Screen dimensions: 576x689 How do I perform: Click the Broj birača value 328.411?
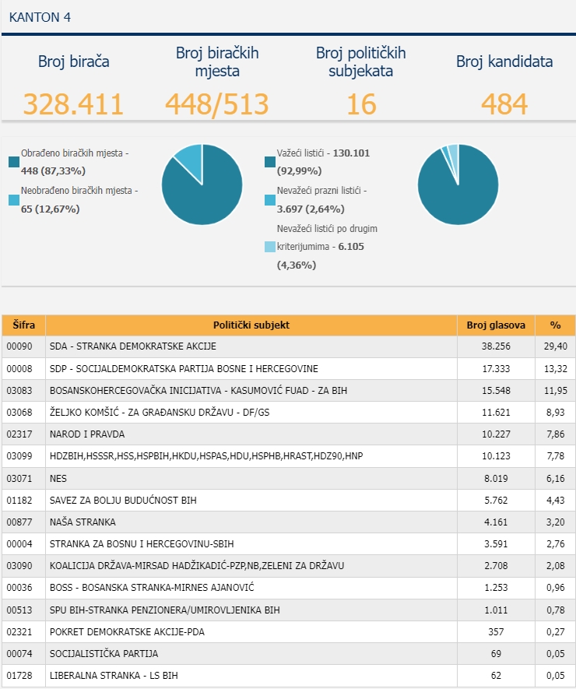tap(73, 104)
